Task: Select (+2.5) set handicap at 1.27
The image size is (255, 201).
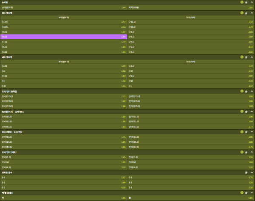Action: (190, 66)
